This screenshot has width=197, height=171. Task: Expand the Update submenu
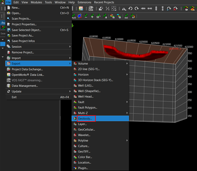(x=39, y=91)
